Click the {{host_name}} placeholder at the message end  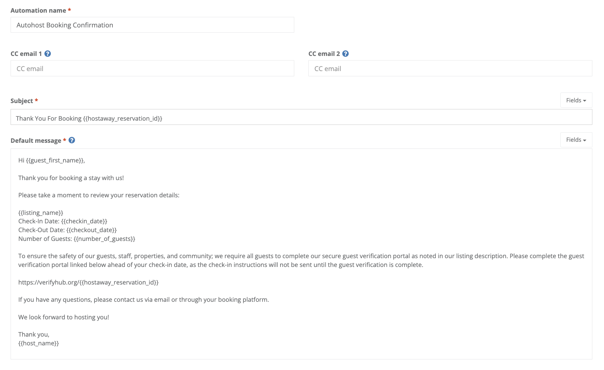[38, 343]
